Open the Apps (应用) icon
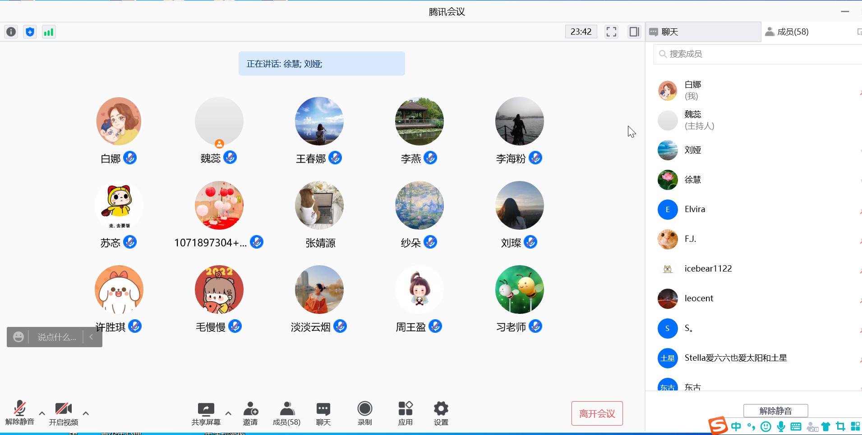The width and height of the screenshot is (862, 435). click(x=405, y=413)
